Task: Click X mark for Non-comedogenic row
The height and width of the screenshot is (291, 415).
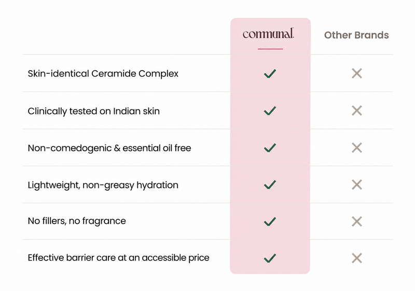Action: (357, 148)
